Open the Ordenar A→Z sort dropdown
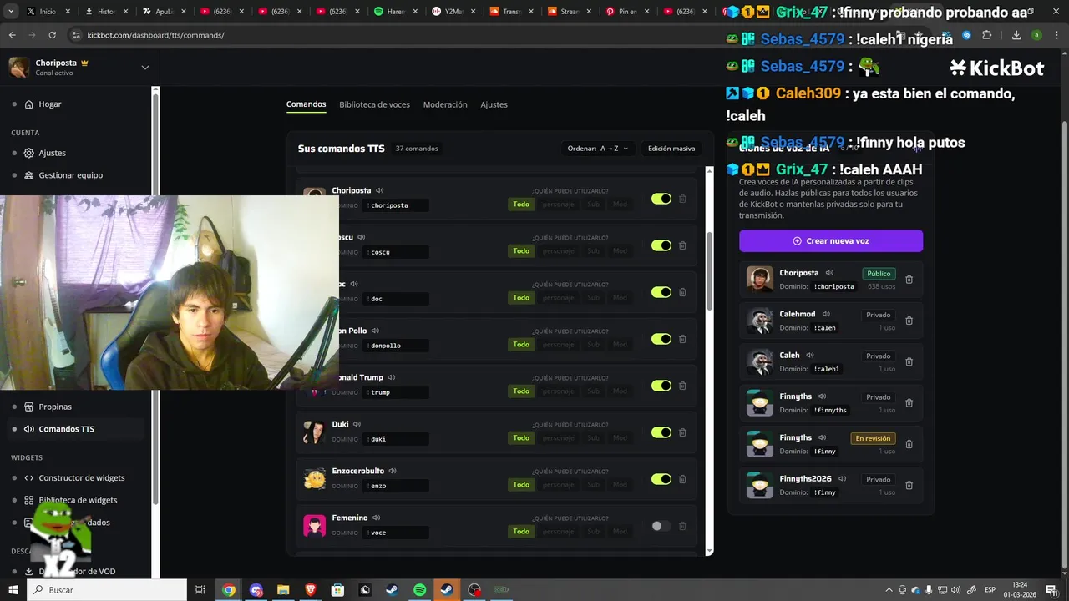Image resolution: width=1069 pixels, height=601 pixels. pos(597,149)
